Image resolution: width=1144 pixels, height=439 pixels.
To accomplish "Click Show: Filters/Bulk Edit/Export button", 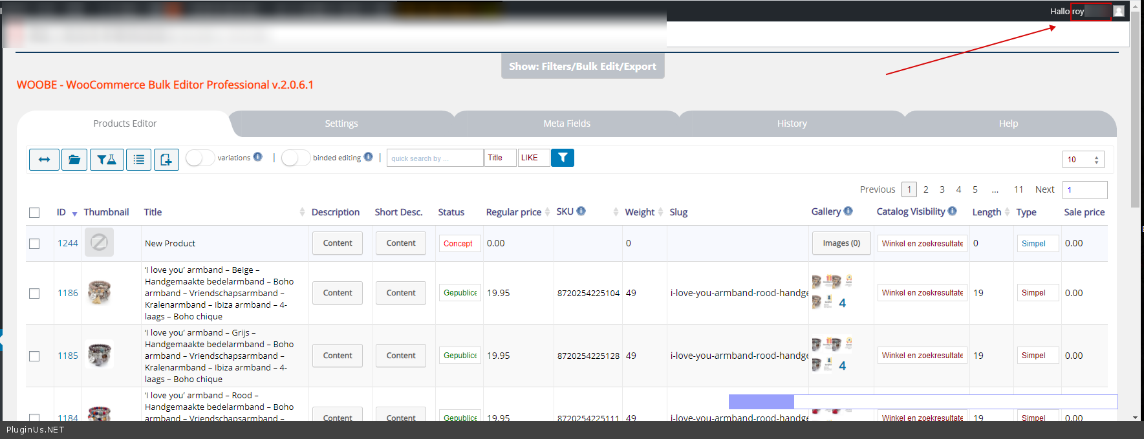I will pos(582,66).
